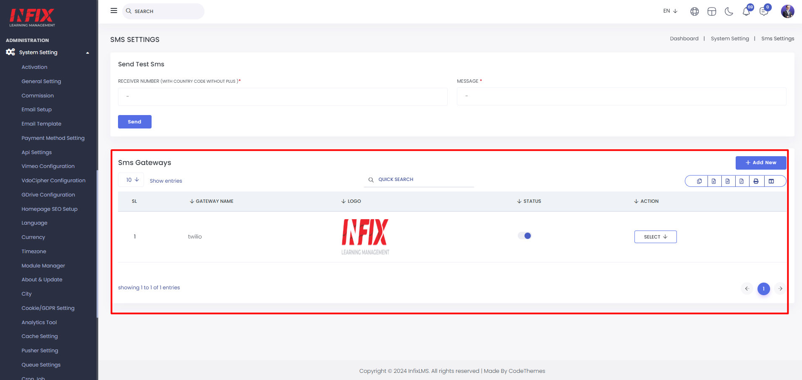The height and width of the screenshot is (380, 802).
Task: Open City in sidebar
Action: pyautogui.click(x=26, y=294)
